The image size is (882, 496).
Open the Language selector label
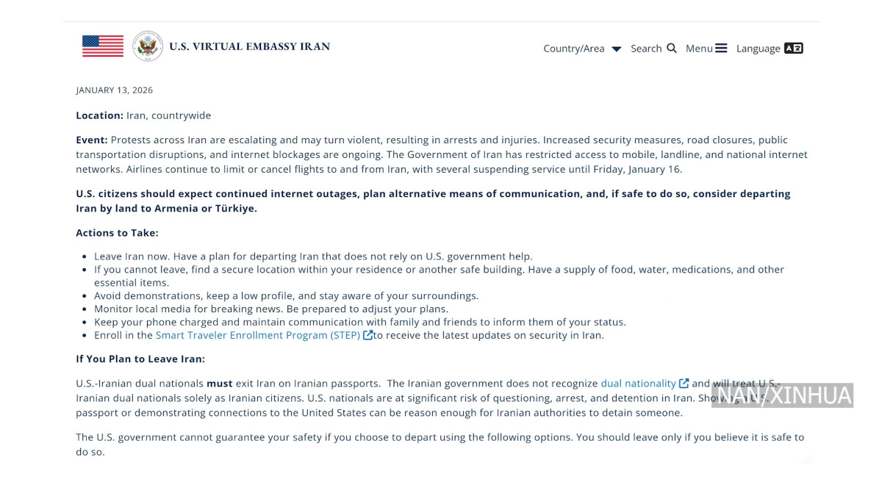point(758,48)
